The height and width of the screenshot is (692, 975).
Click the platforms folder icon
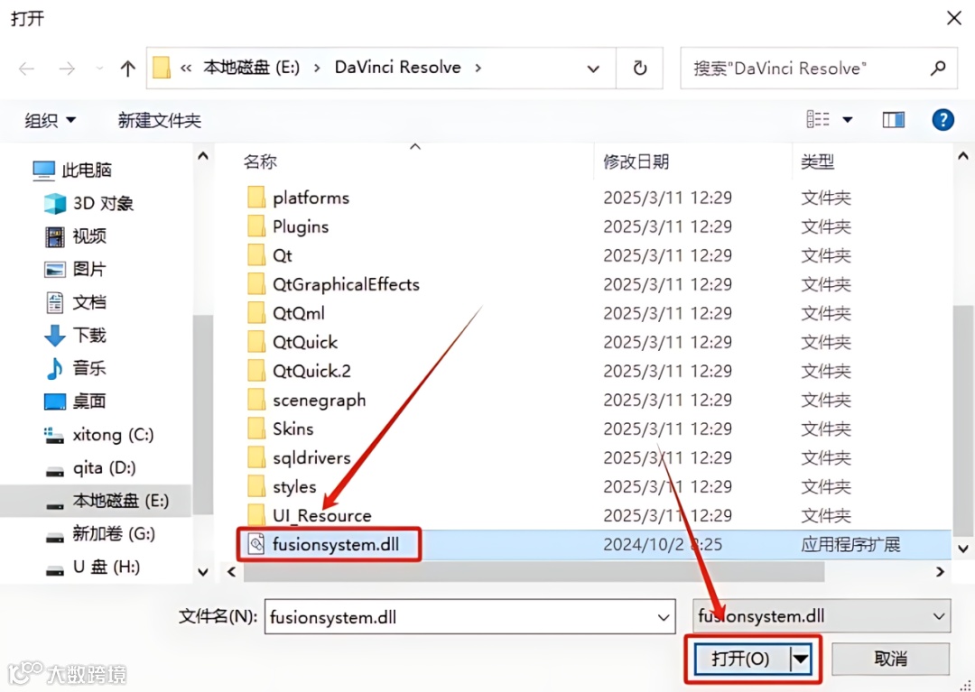[256, 198]
